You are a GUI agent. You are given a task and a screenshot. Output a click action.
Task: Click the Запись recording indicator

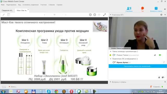(x=13, y=87)
